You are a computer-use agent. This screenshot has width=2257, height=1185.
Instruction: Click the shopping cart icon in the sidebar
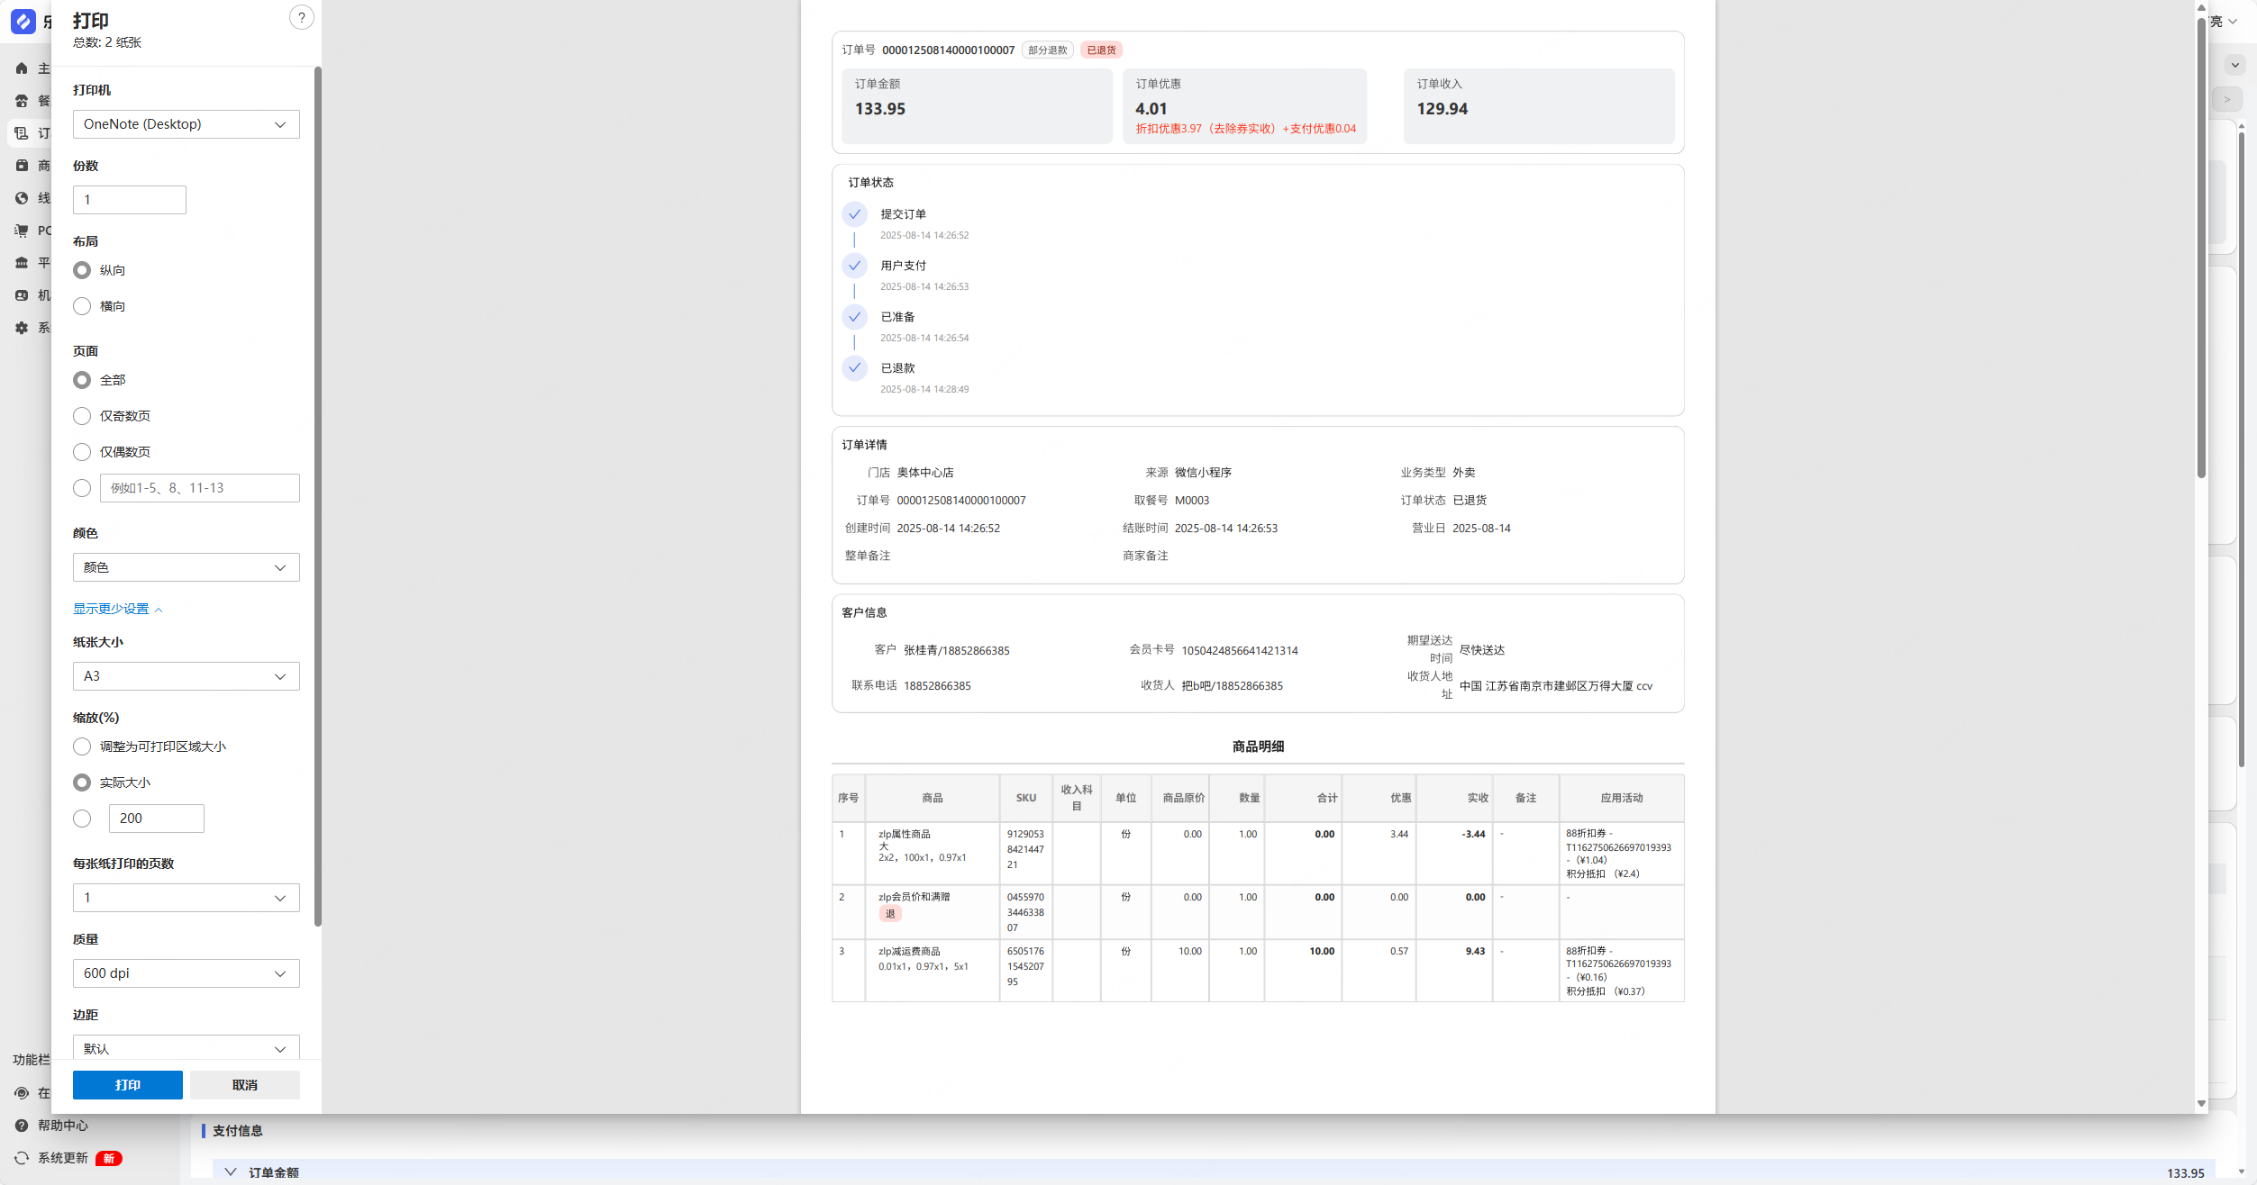pos(22,231)
